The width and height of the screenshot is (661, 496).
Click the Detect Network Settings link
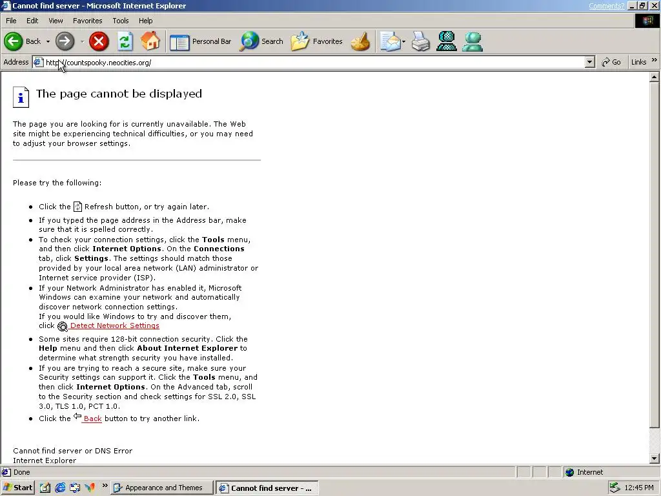click(115, 325)
